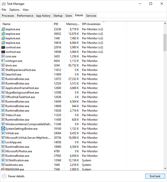The height and width of the screenshot is (182, 167).
Task: Open the File menu
Action: pyautogui.click(x=4, y=10)
